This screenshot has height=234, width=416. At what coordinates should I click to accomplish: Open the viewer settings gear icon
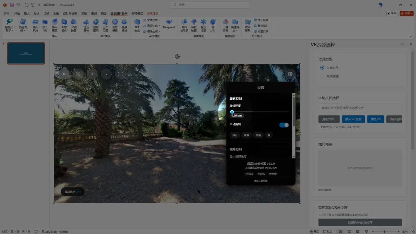pyautogui.click(x=290, y=74)
